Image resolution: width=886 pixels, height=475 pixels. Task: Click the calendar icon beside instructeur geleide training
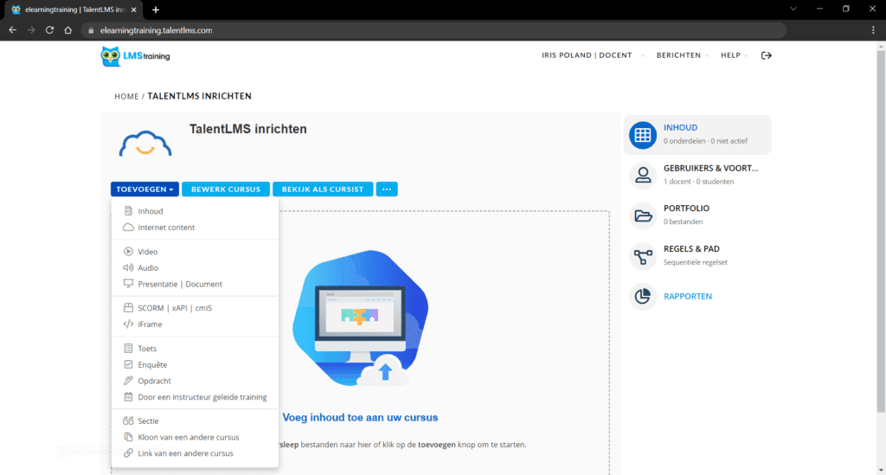128,396
